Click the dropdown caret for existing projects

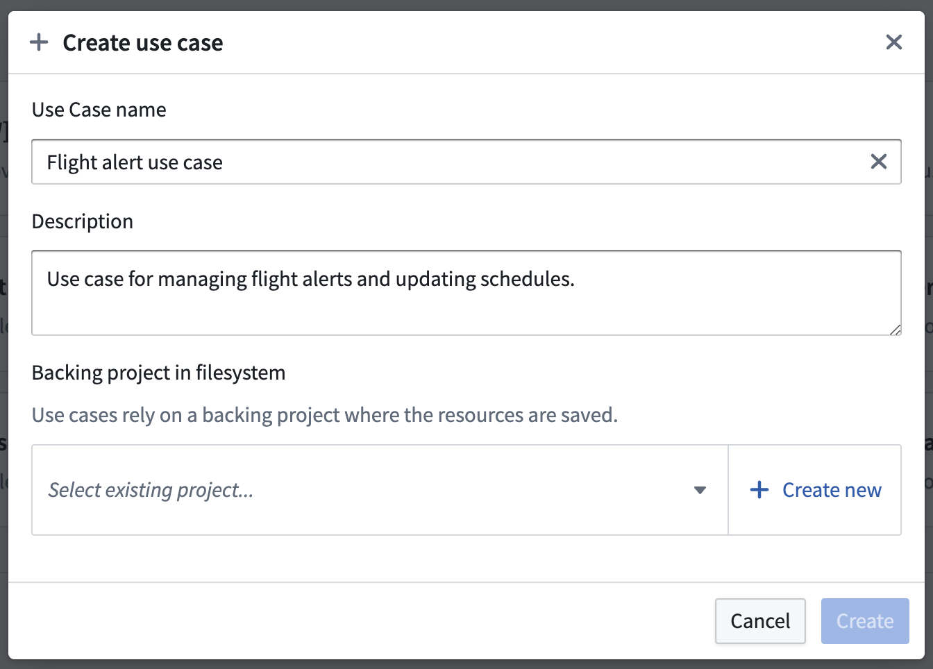coord(700,490)
